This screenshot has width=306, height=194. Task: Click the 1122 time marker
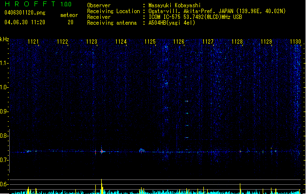pos(62,42)
